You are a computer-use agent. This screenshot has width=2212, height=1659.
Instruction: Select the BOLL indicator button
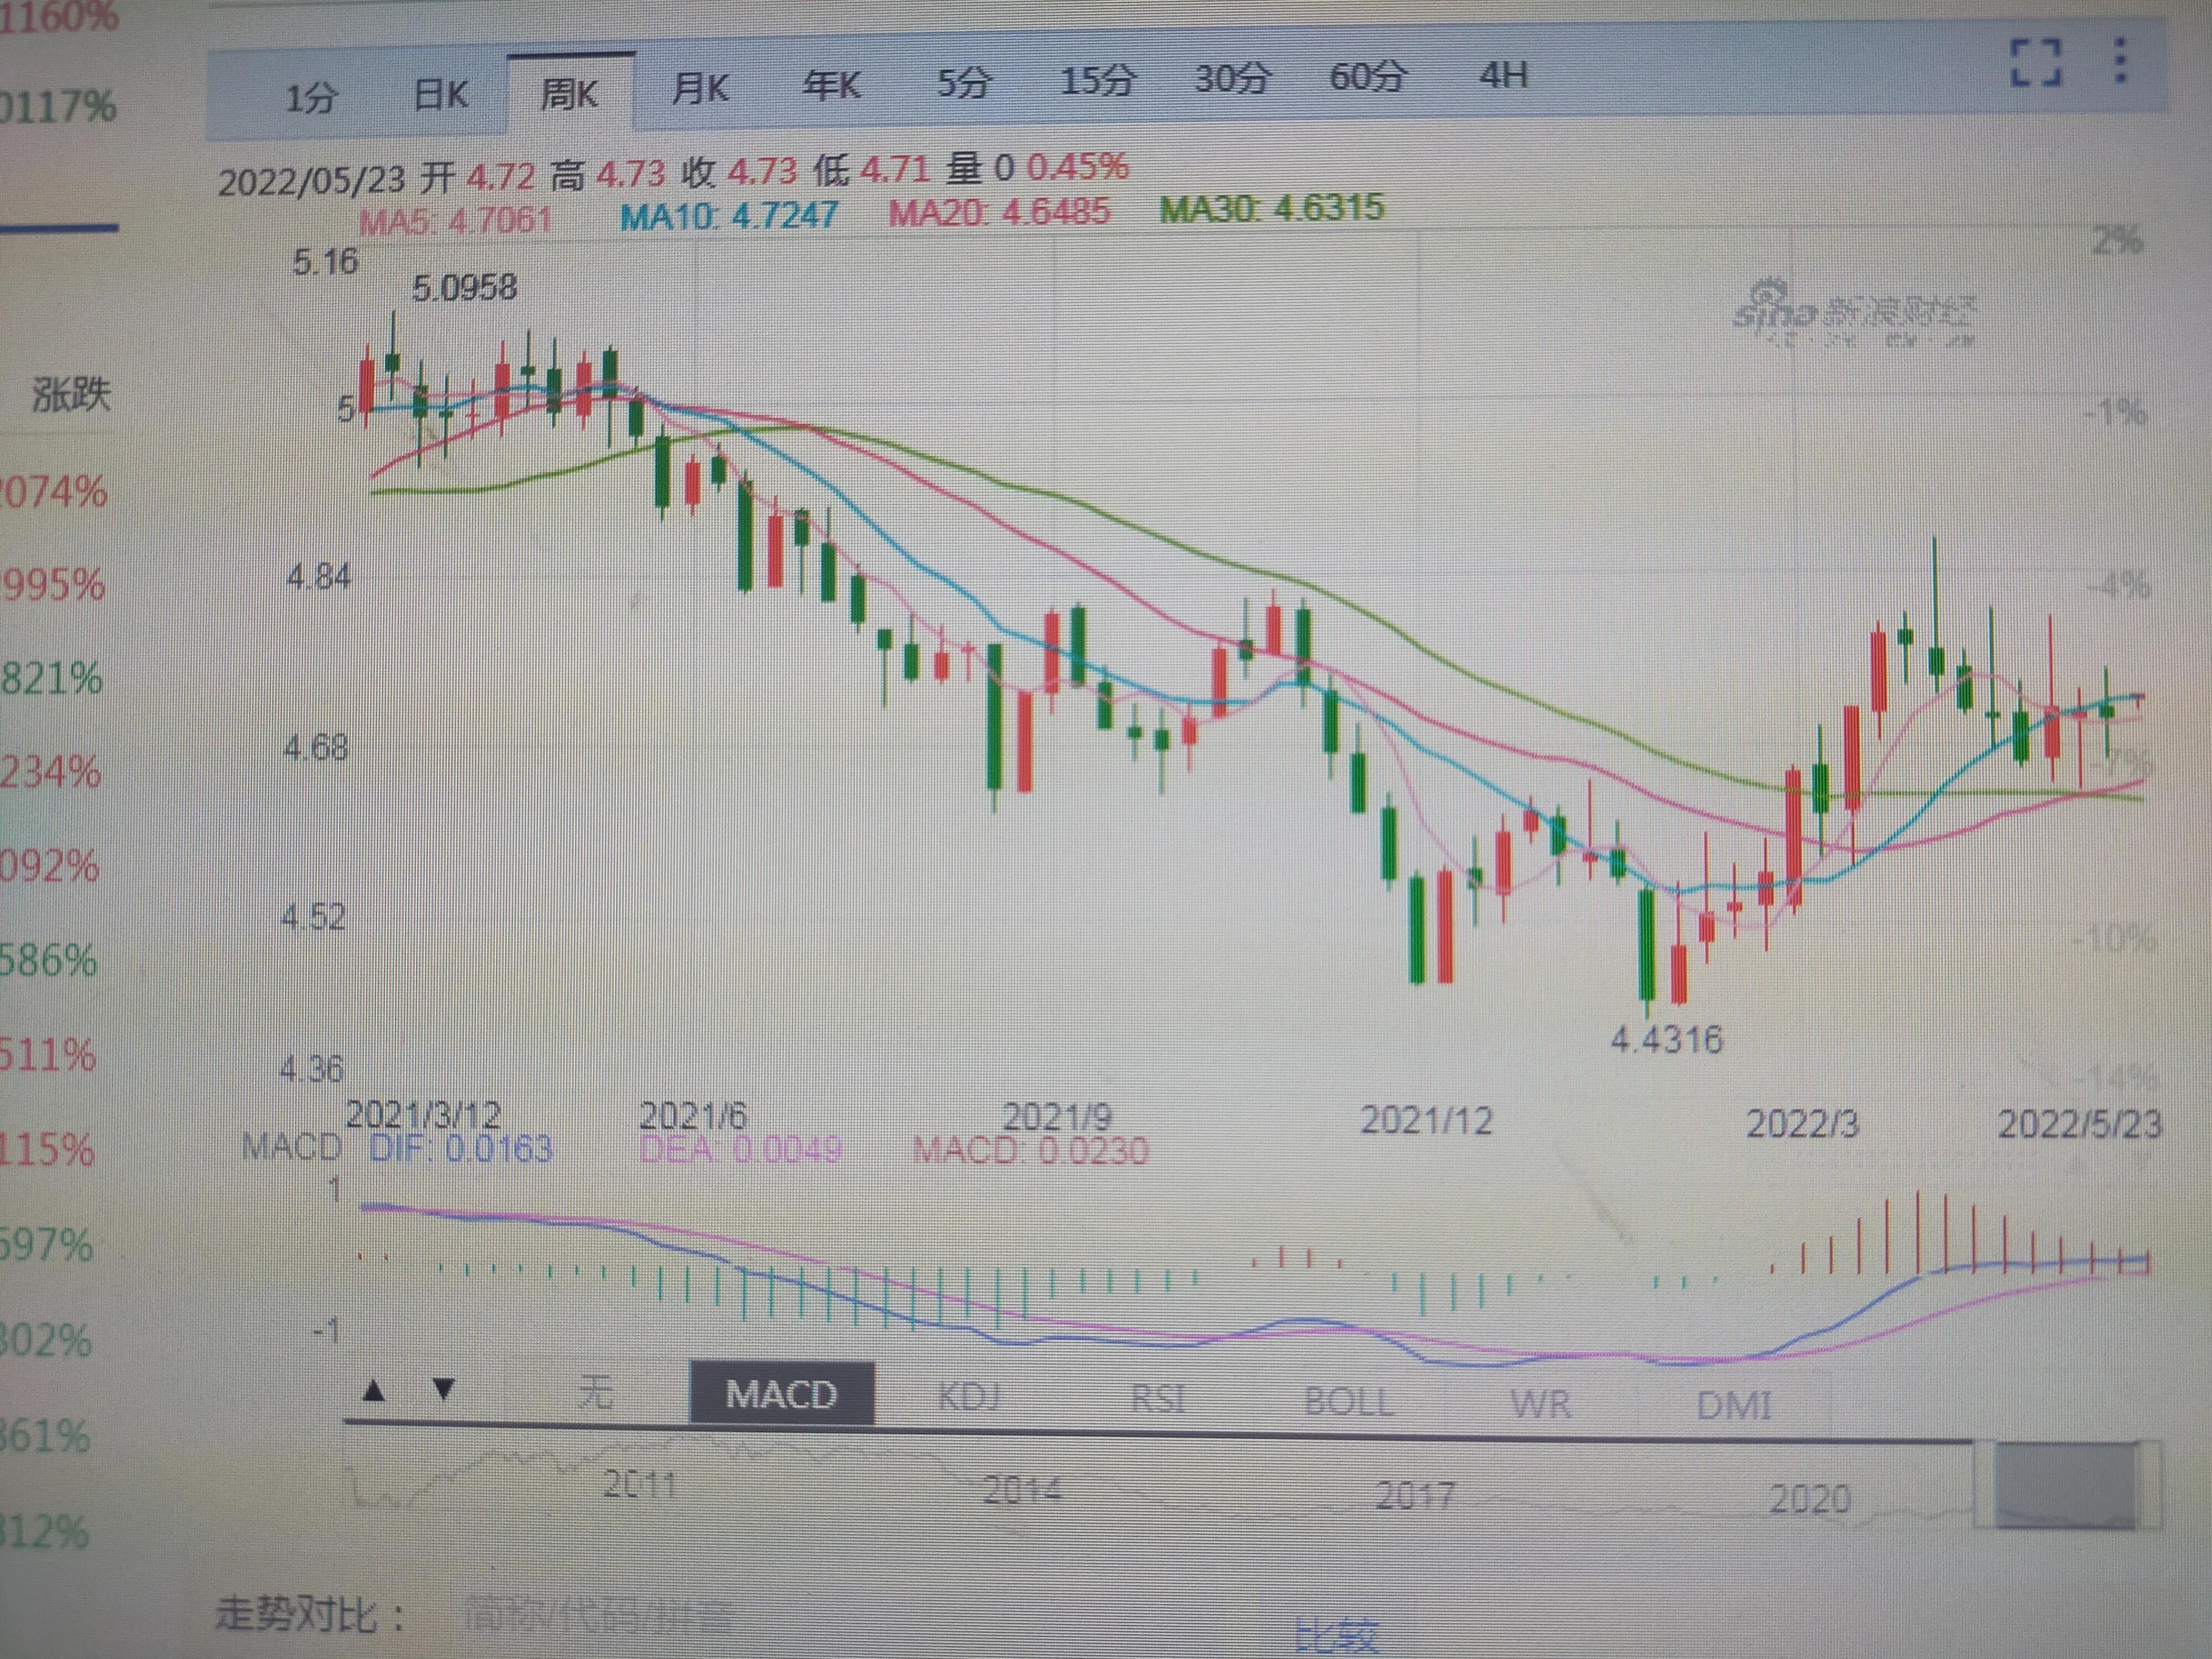click(x=1348, y=1401)
